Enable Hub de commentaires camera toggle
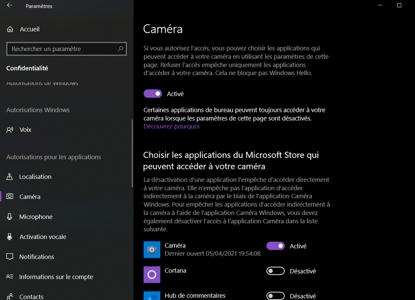The width and height of the screenshot is (415, 300). click(275, 296)
